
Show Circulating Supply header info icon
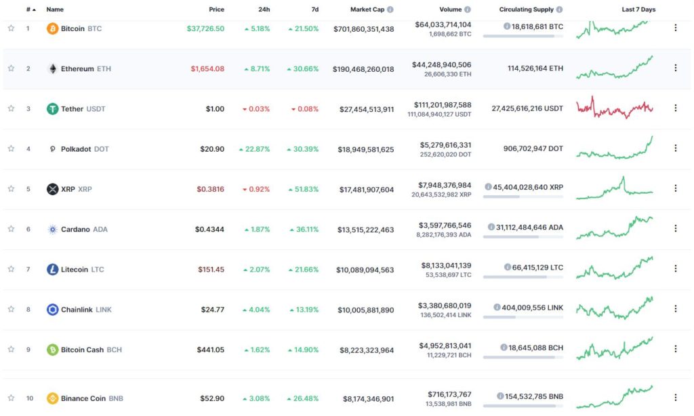pyautogui.click(x=559, y=9)
